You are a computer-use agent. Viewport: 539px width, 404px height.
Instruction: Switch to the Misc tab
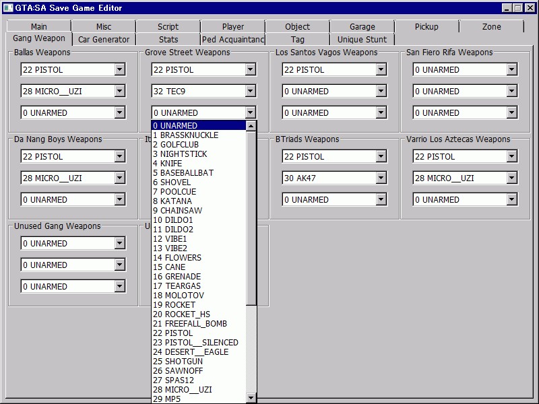coord(104,26)
